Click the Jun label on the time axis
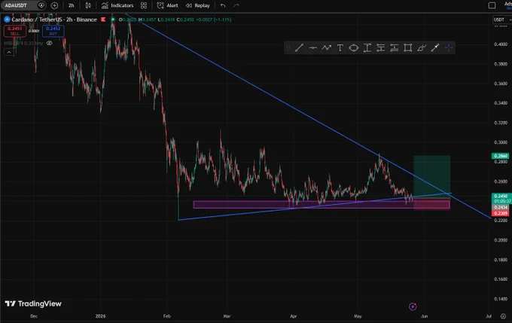 pos(424,316)
